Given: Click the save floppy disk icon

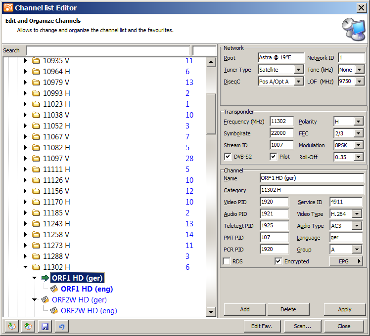Looking at the screenshot, I should (x=45, y=326).
